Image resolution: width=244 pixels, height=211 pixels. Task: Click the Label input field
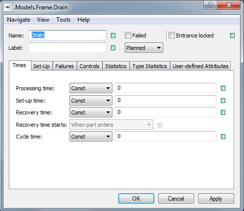point(68,48)
